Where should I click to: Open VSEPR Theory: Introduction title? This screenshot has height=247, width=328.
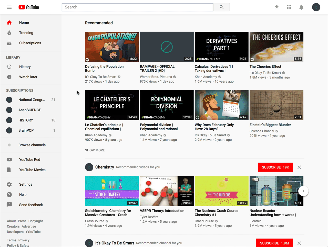(x=162, y=211)
